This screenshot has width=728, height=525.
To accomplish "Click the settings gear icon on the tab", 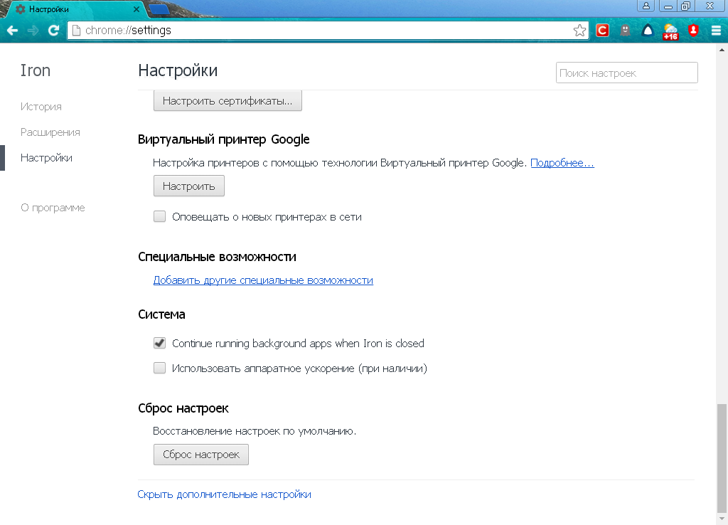I will tap(20, 9).
